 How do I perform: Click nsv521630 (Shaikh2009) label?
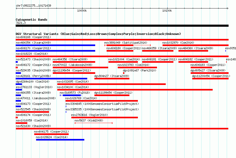pos(33,126)
